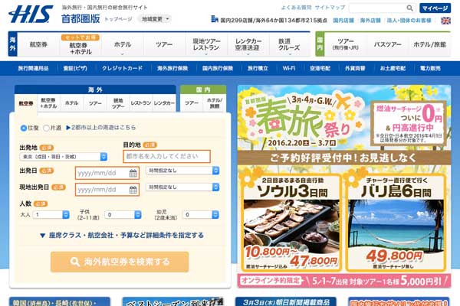Open children (子供) count dropdown
This screenshot has height=306, width=460.
[x=123, y=215]
